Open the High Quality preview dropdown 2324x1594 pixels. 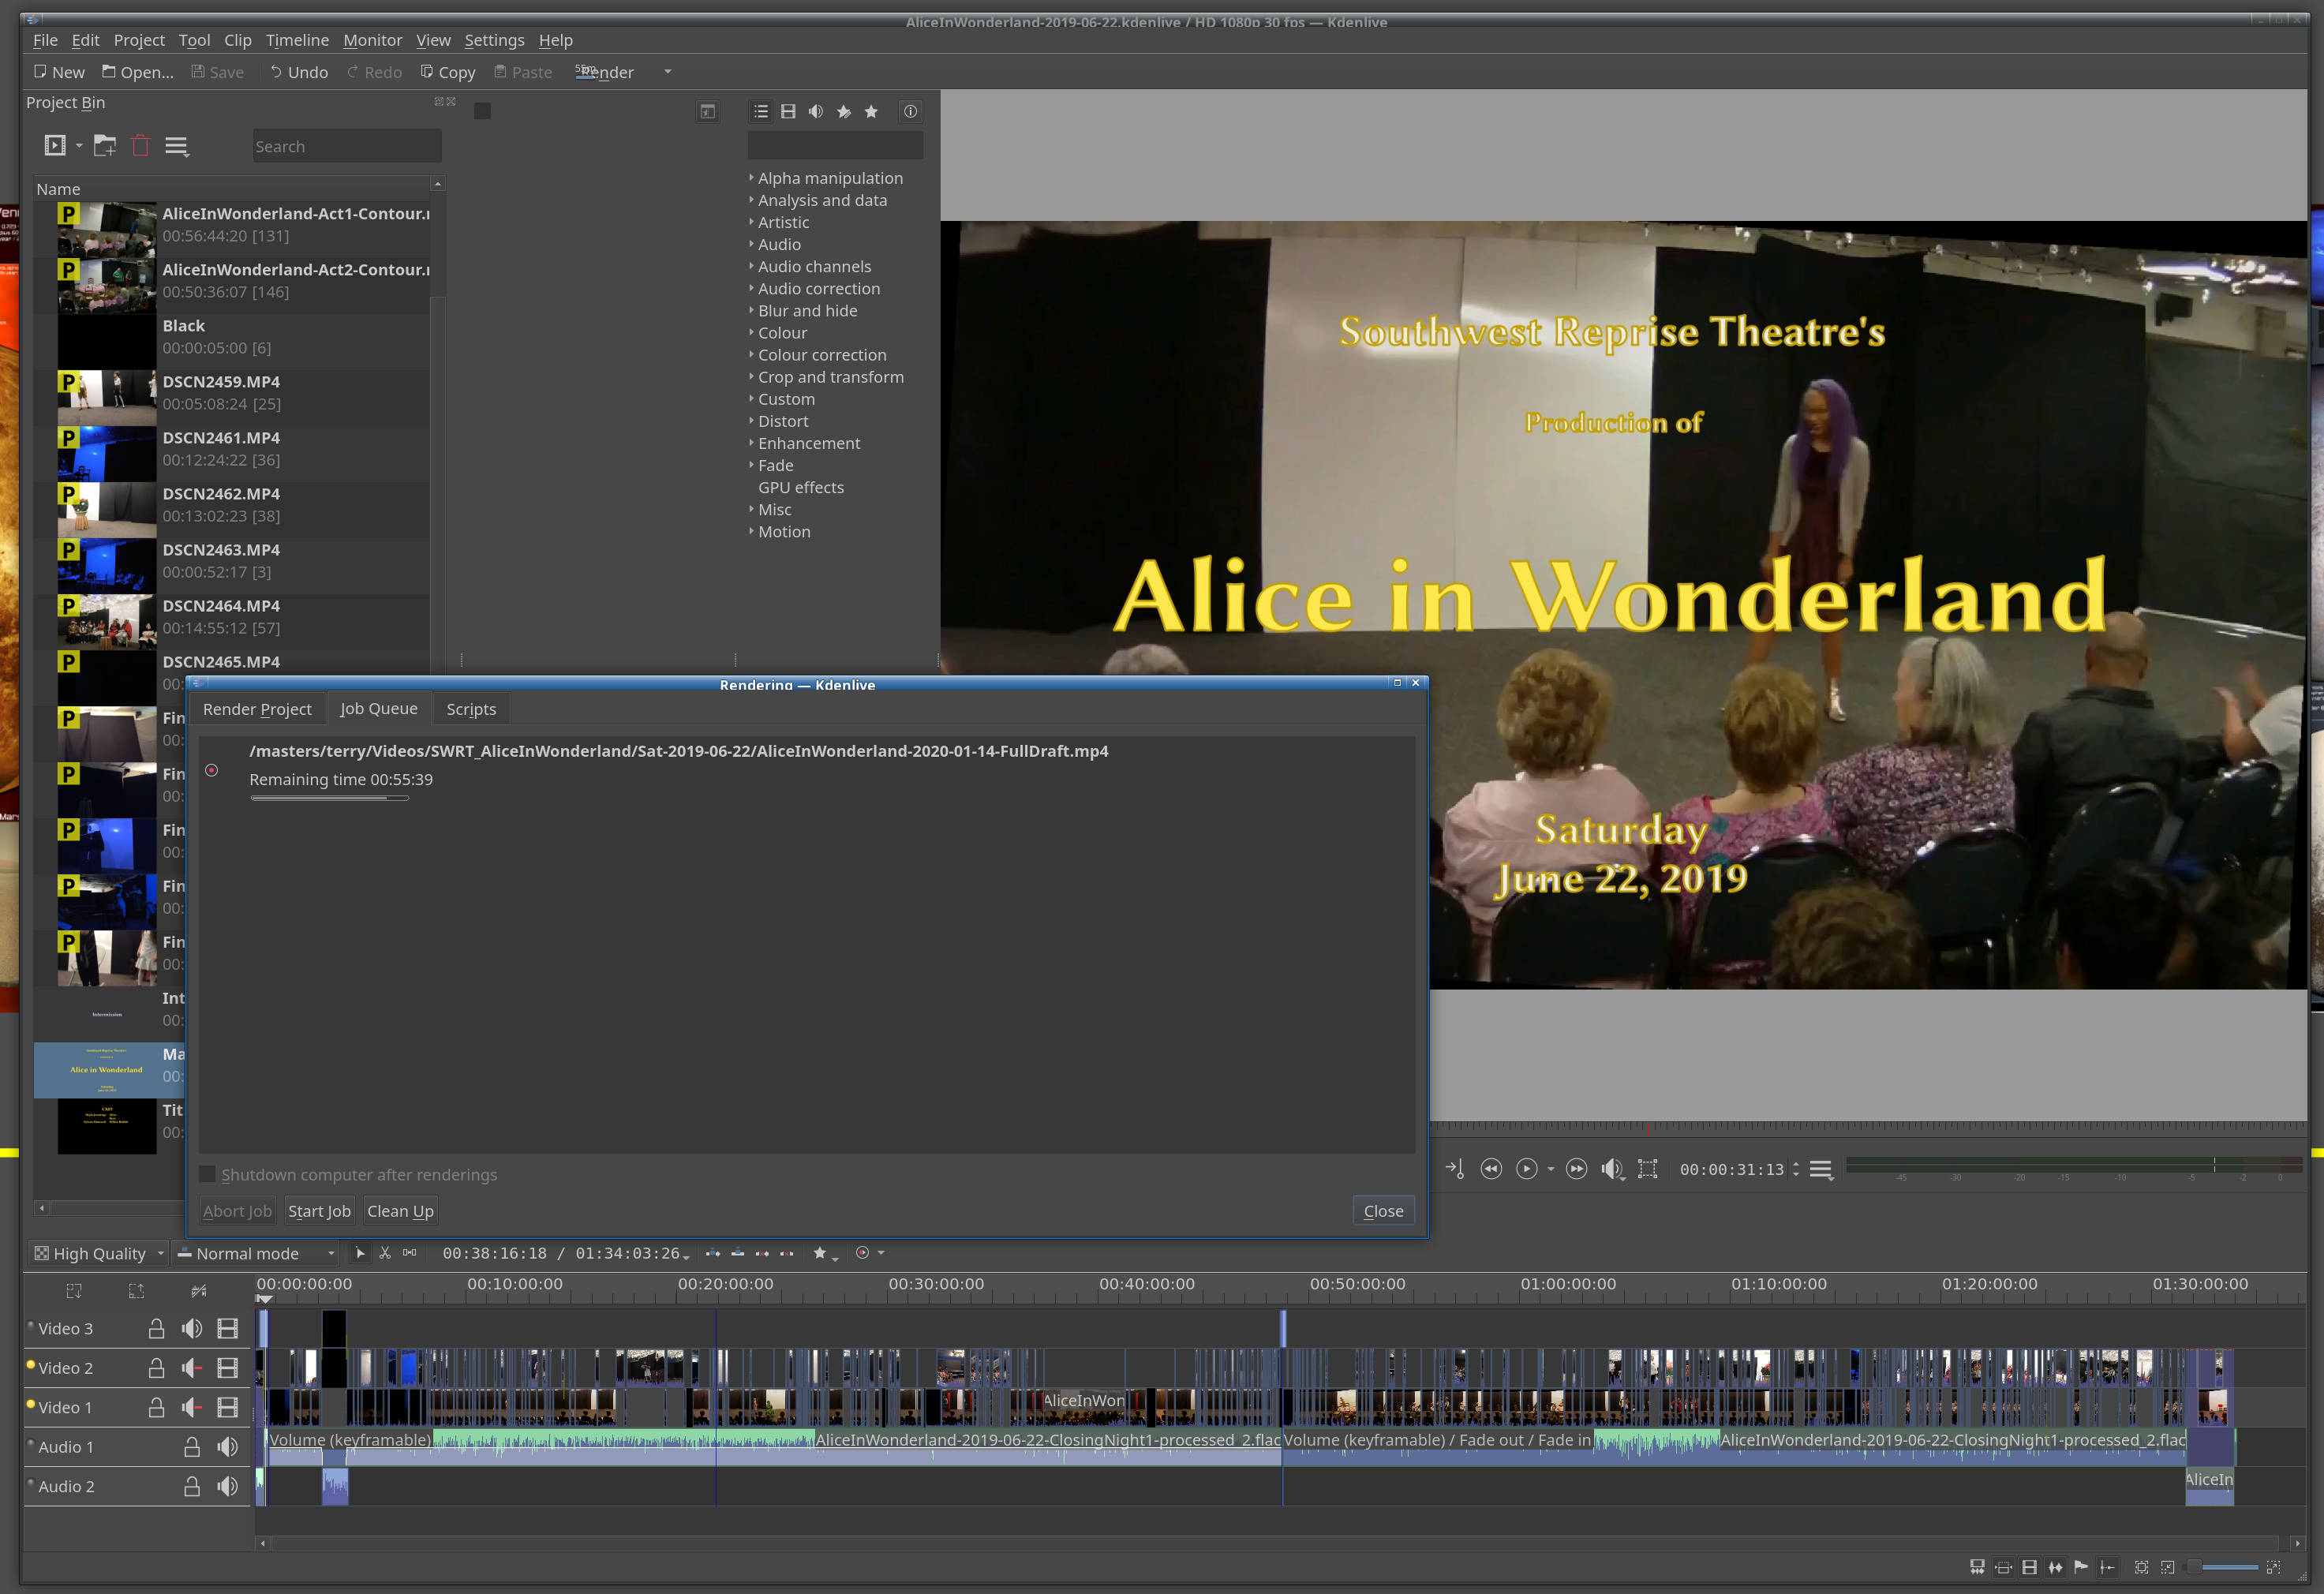pyautogui.click(x=99, y=1253)
